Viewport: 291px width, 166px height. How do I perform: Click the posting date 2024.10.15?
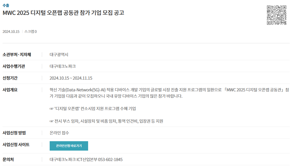[11, 32]
